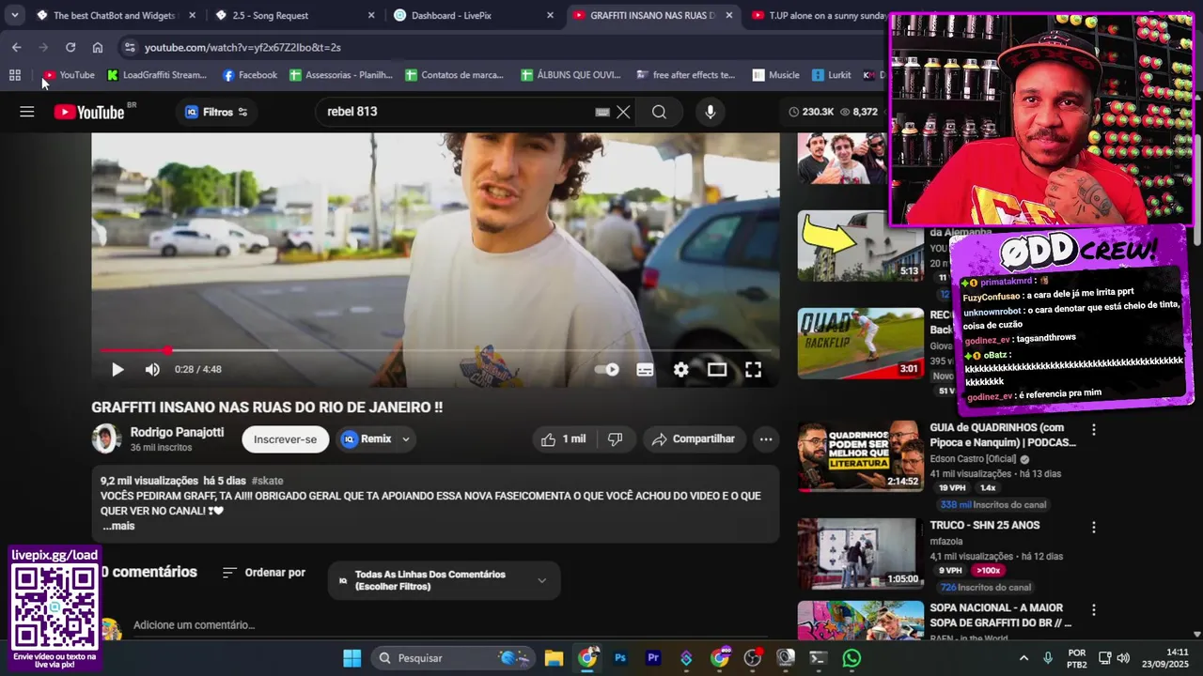Go back in browser history

coord(17,47)
